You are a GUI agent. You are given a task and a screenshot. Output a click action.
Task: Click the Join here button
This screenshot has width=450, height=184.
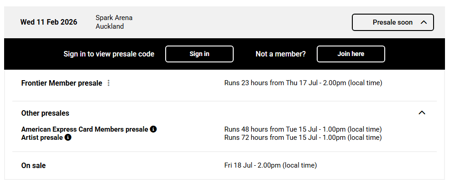coord(351,54)
